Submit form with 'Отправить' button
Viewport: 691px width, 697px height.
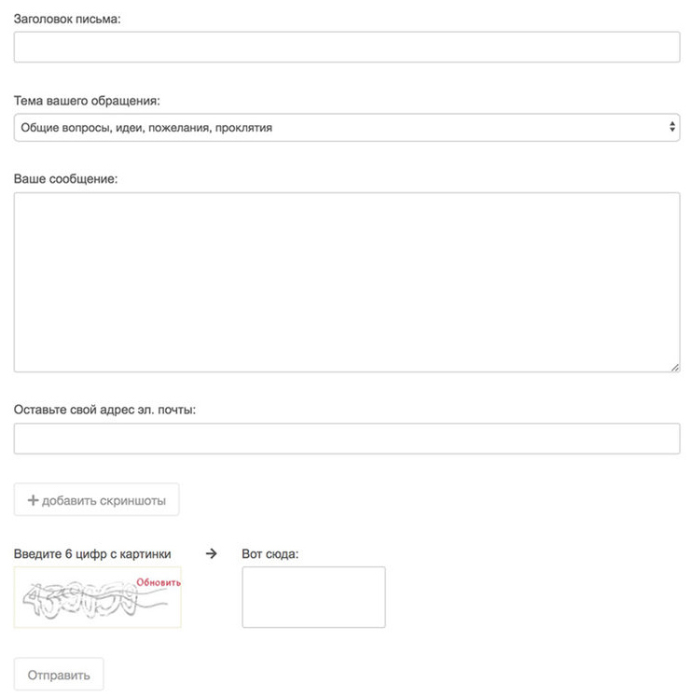(59, 675)
